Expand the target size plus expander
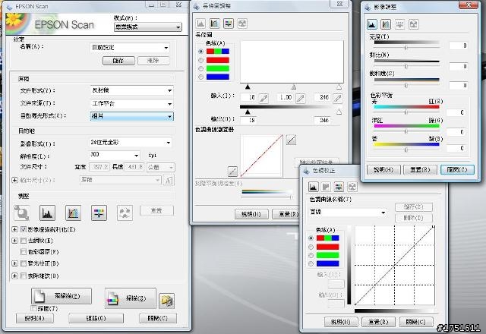 [14, 180]
